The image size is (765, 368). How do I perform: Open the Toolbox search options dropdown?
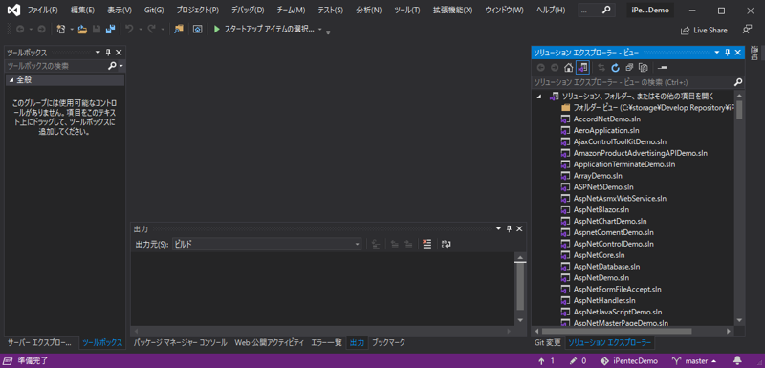(x=120, y=65)
